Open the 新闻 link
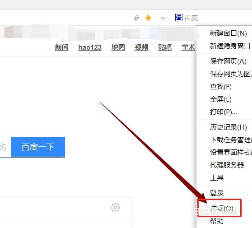The height and width of the screenshot is (228, 252). click(x=62, y=47)
